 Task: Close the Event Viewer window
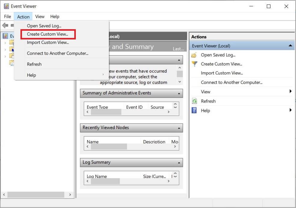pyautogui.click(x=286, y=6)
